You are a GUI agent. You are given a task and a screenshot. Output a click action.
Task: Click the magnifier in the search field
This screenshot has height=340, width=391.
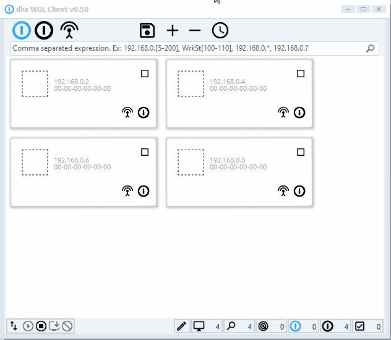[x=371, y=48]
